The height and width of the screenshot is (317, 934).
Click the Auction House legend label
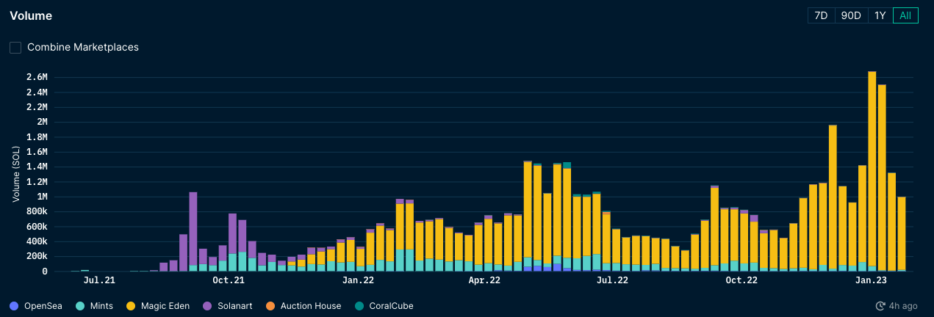click(x=311, y=306)
